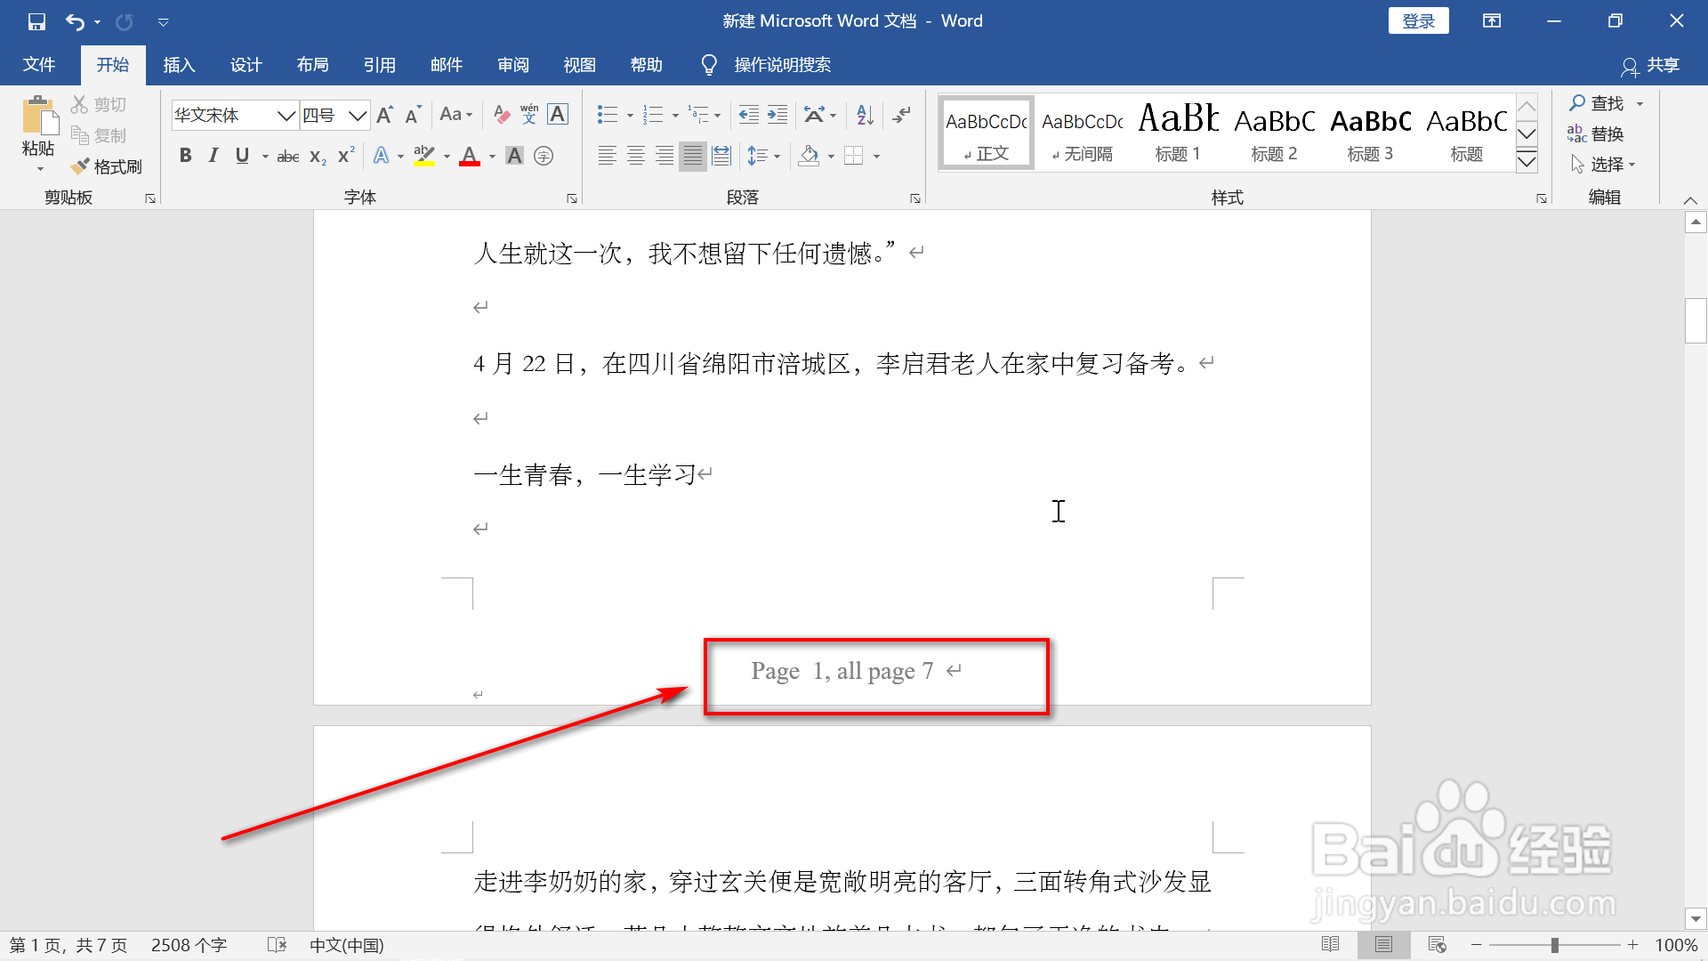Click the Character Border icon
Image resolution: width=1708 pixels, height=961 pixels.
pyautogui.click(x=558, y=115)
